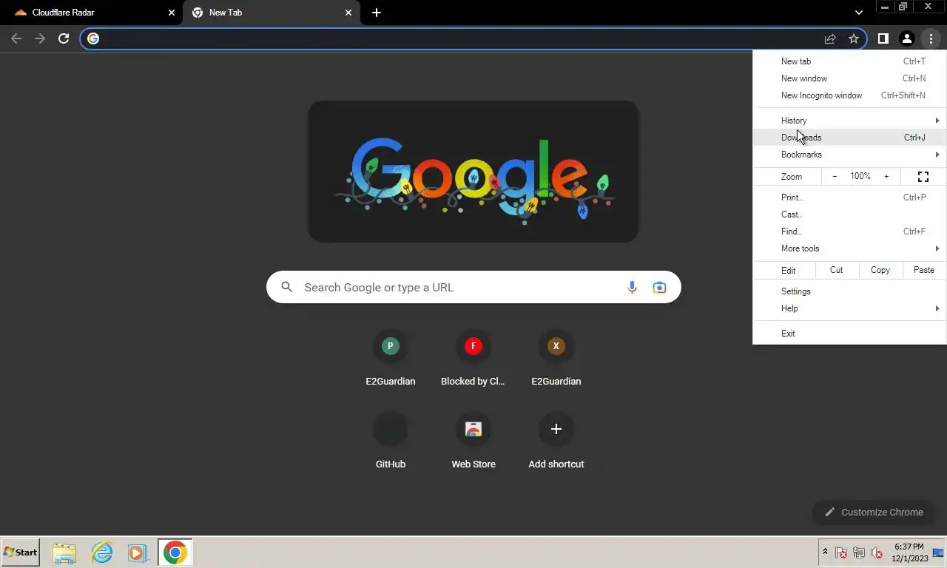Viewport: 947px width, 568px height.
Task: Expand the More tools submenu
Action: tap(849, 248)
